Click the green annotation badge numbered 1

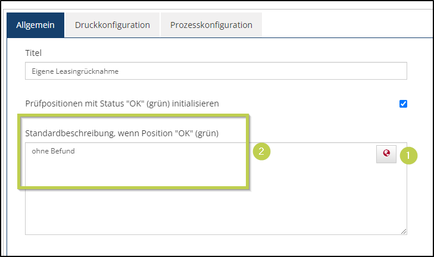pyautogui.click(x=408, y=155)
